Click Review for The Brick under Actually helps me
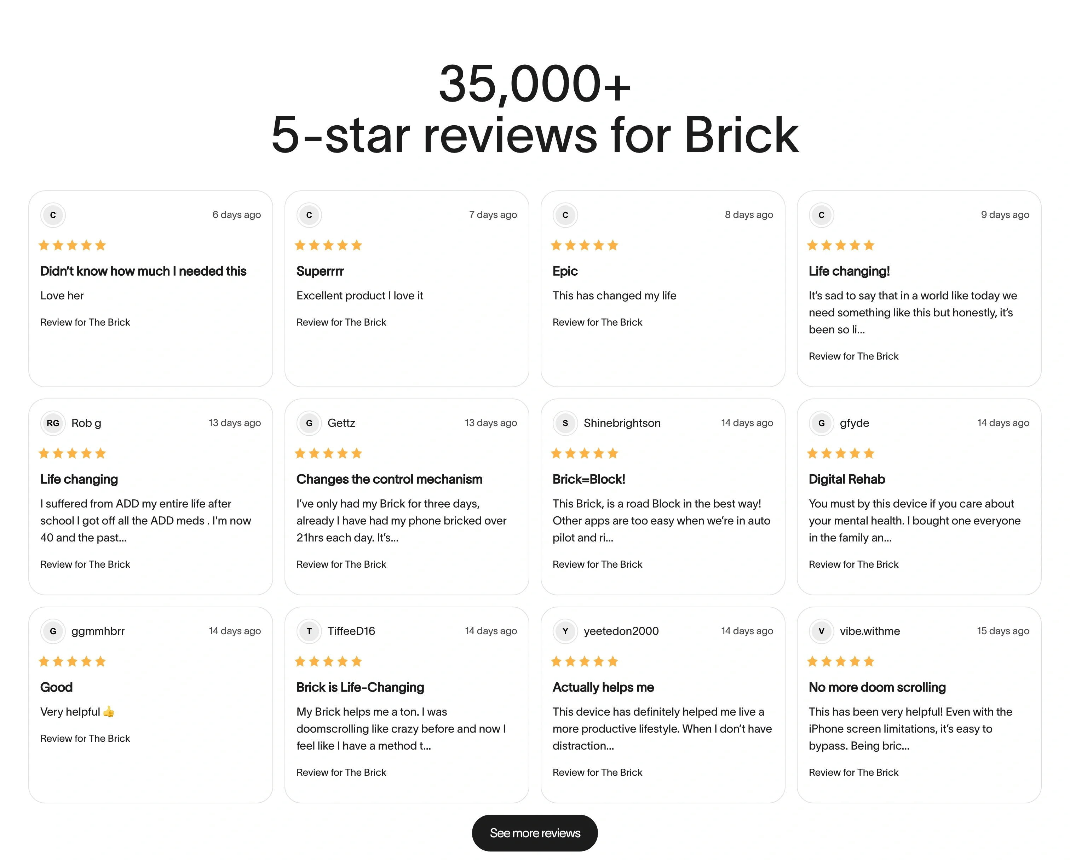 point(597,772)
